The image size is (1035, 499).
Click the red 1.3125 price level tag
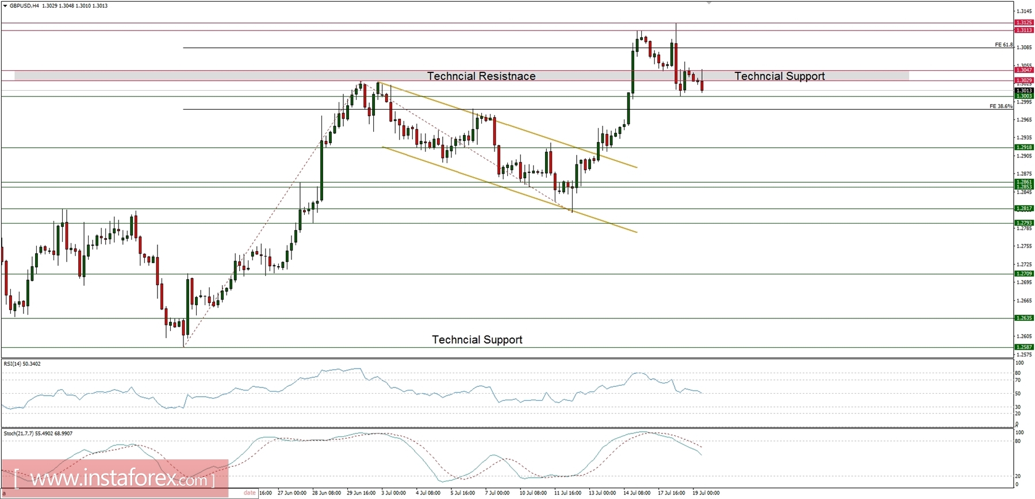pos(1024,22)
